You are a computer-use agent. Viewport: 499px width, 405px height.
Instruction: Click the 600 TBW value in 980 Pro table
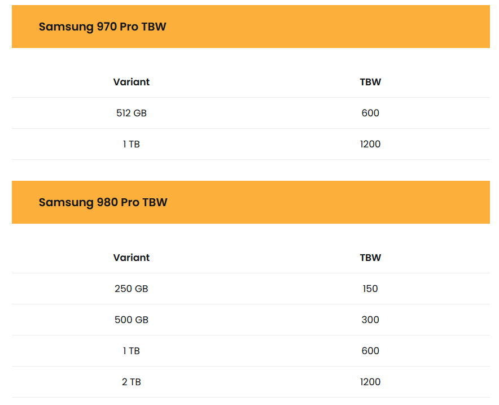[x=370, y=351]
